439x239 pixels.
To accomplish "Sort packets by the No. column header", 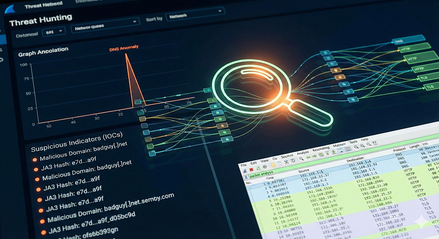I will click(249, 184).
